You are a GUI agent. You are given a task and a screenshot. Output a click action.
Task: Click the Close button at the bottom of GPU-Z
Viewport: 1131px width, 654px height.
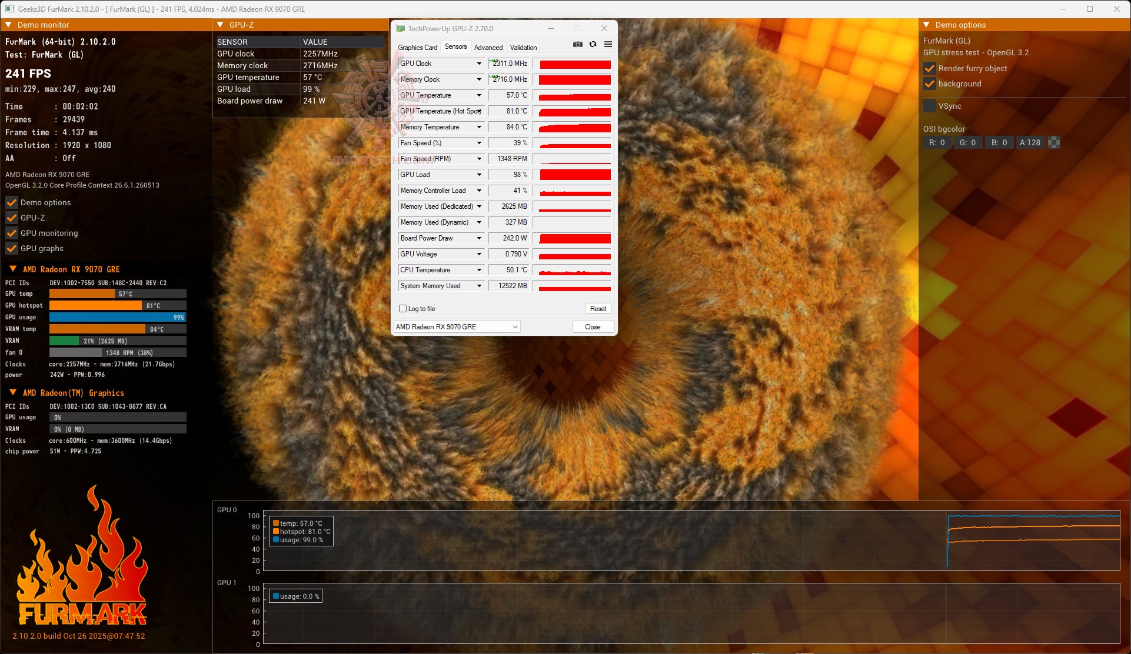(x=593, y=327)
